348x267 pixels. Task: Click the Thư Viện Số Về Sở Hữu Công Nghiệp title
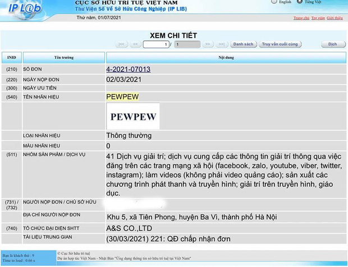[131, 9]
